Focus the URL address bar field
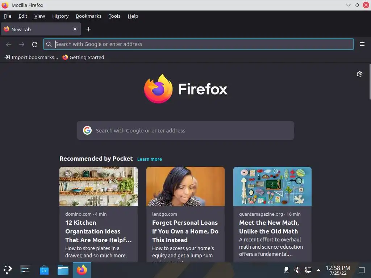Image resolution: width=371 pixels, height=278 pixels. tap(198, 44)
